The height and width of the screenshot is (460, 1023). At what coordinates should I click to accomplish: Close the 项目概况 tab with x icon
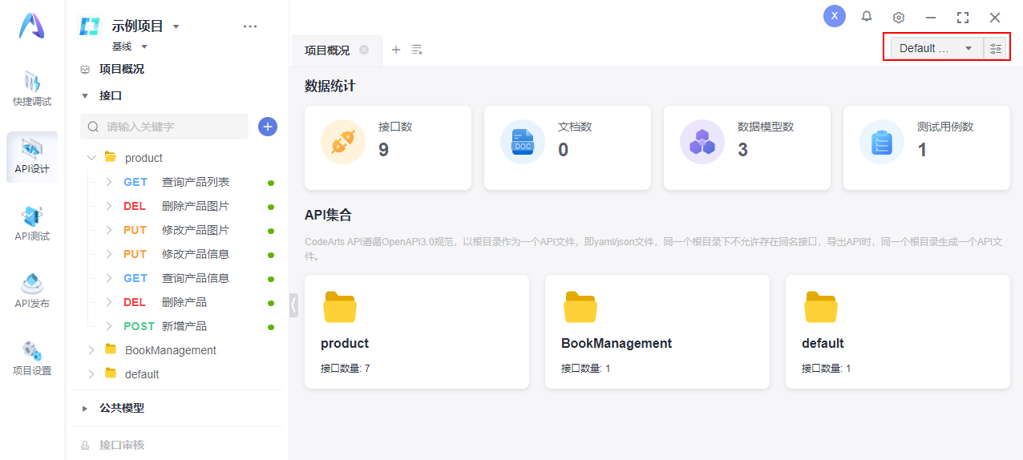pos(364,50)
